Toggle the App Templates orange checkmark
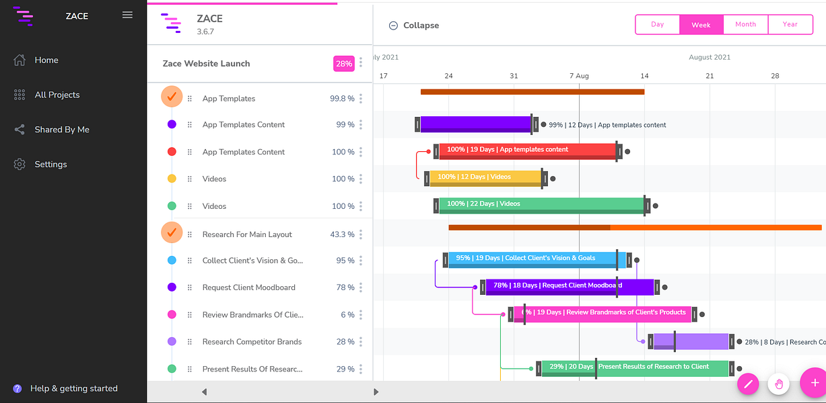 pyautogui.click(x=172, y=97)
